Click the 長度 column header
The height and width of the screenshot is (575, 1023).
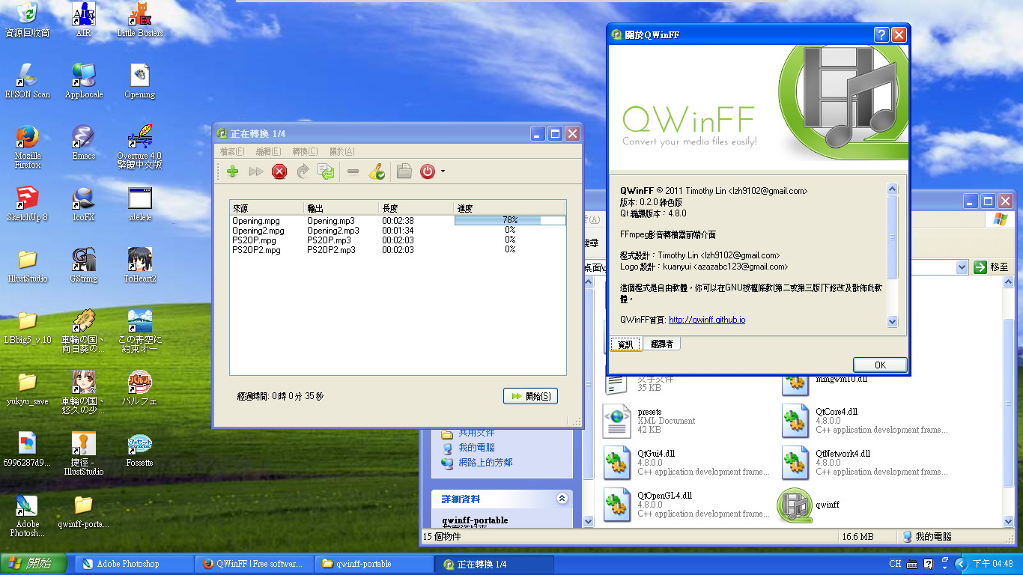417,208
